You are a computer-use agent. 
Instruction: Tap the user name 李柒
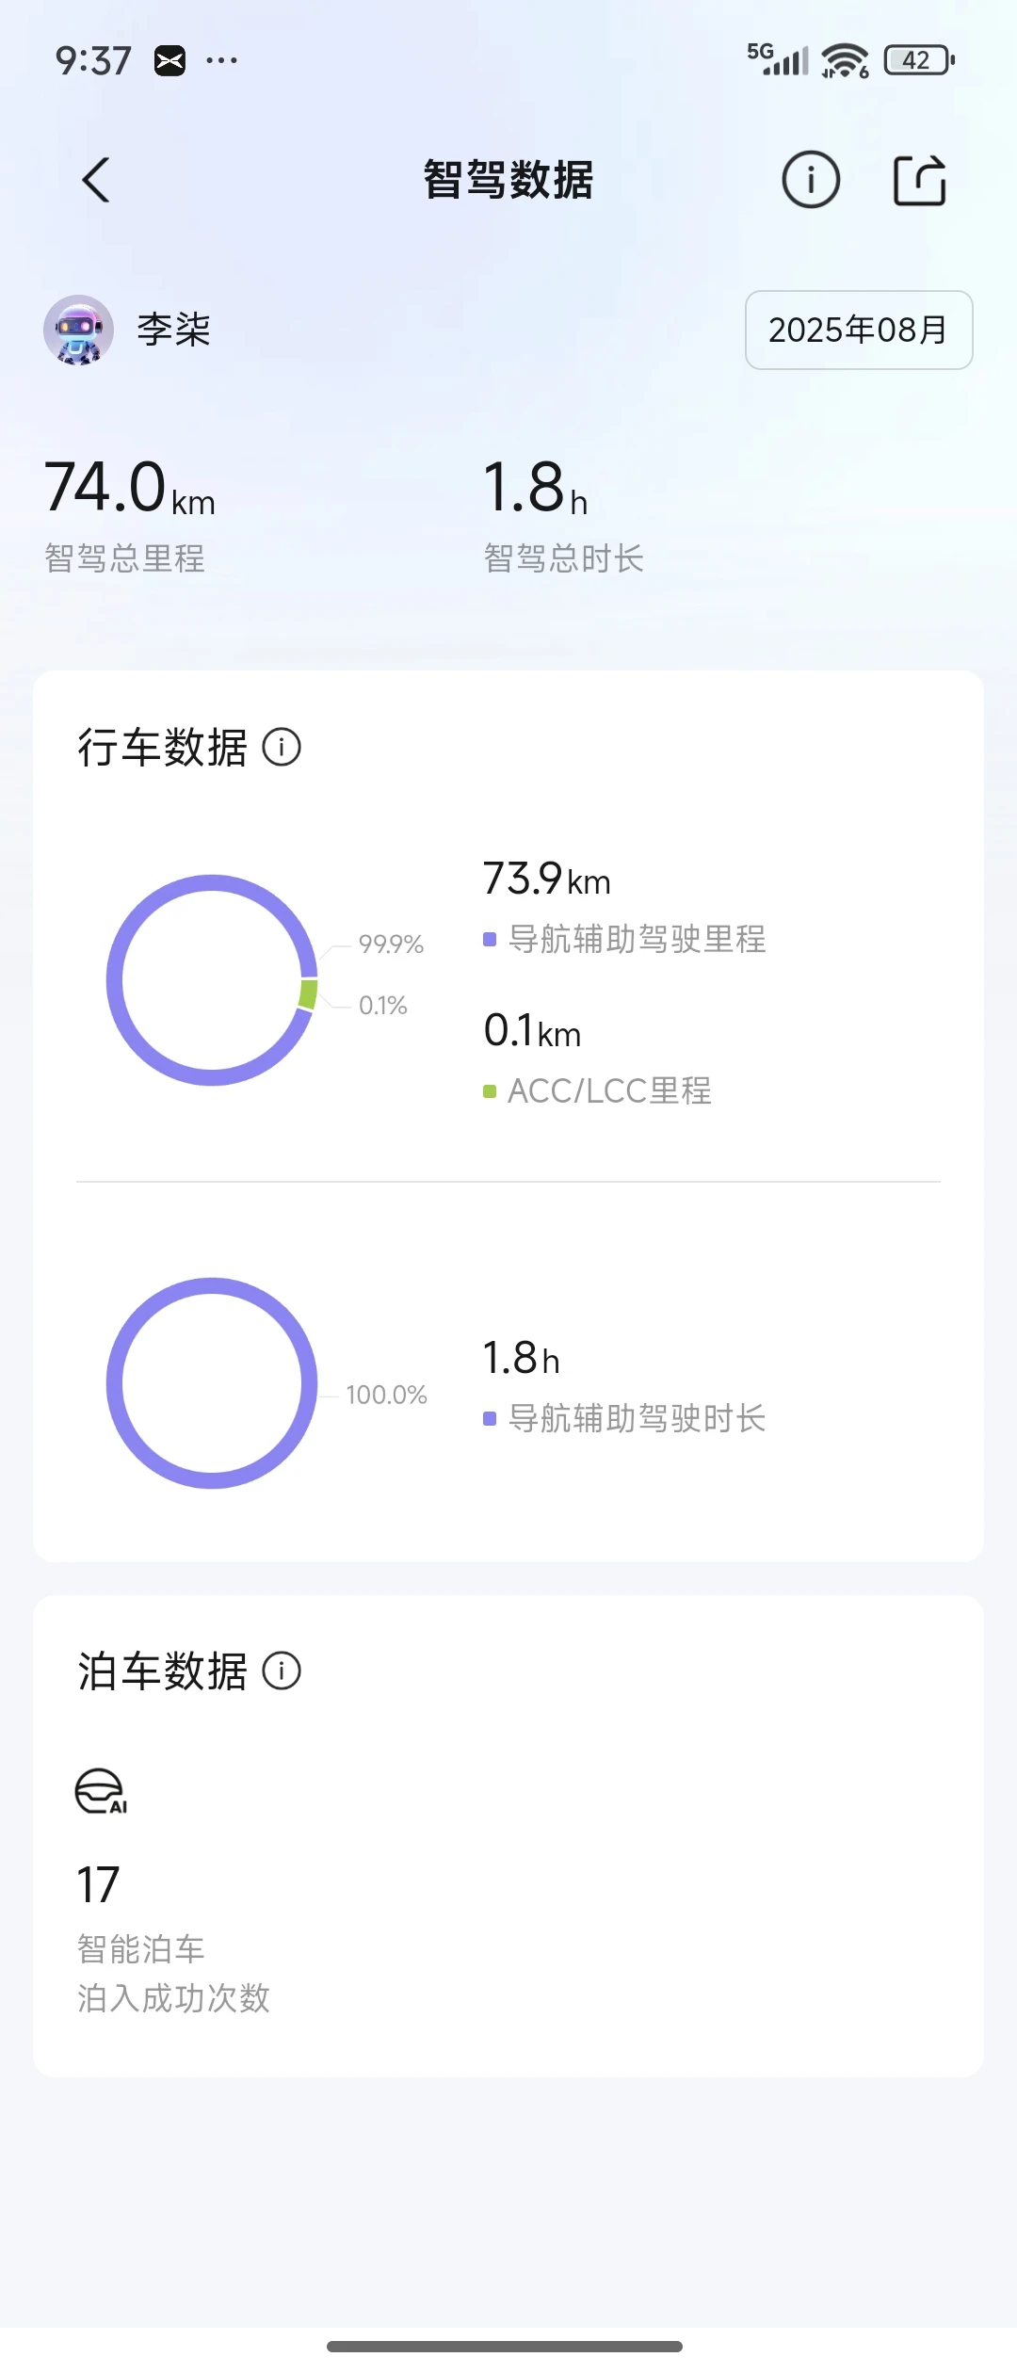[174, 330]
